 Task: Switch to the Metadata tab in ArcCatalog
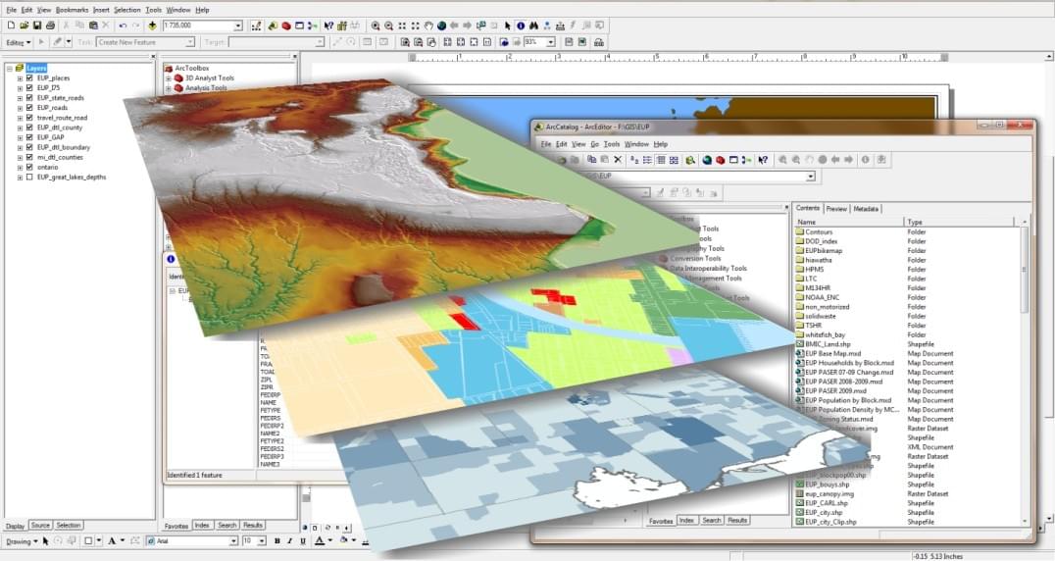click(866, 208)
